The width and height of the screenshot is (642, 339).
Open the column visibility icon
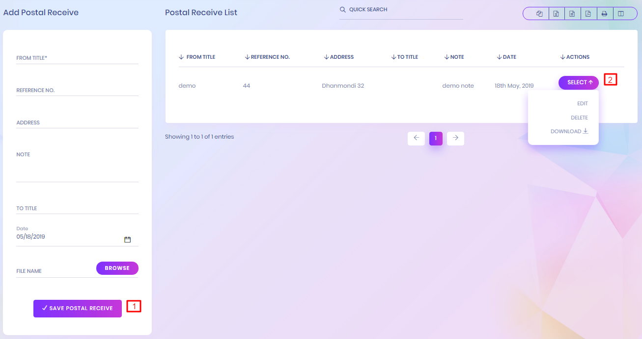(x=621, y=14)
